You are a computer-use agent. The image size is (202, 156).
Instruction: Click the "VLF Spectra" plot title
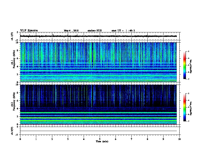[x=29, y=31]
